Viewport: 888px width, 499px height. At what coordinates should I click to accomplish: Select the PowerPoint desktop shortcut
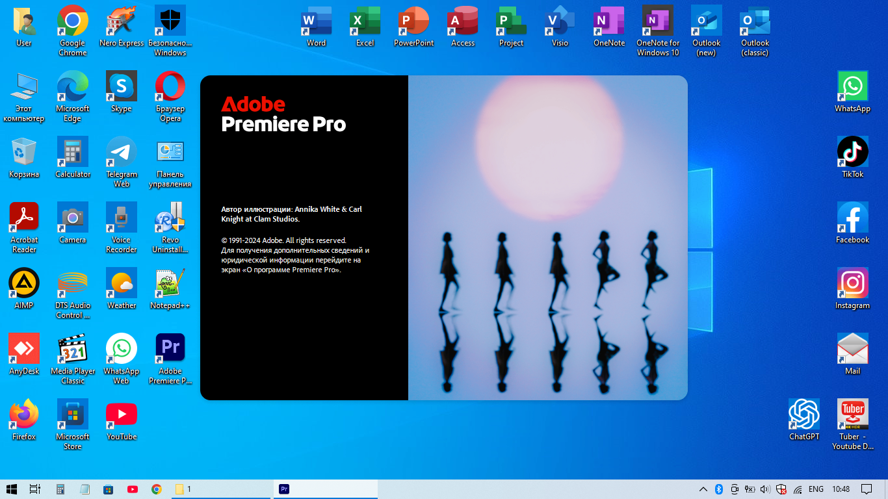click(x=414, y=26)
